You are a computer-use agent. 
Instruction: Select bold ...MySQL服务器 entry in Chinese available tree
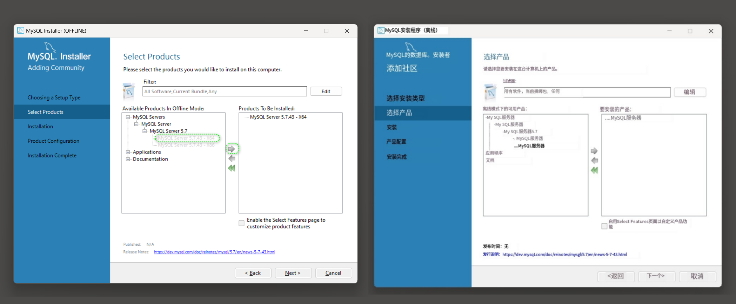click(x=529, y=146)
